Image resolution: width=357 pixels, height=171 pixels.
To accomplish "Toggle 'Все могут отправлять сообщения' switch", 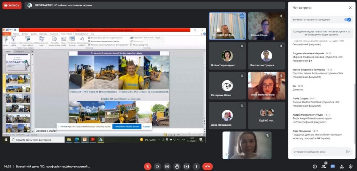I will tap(347, 20).
